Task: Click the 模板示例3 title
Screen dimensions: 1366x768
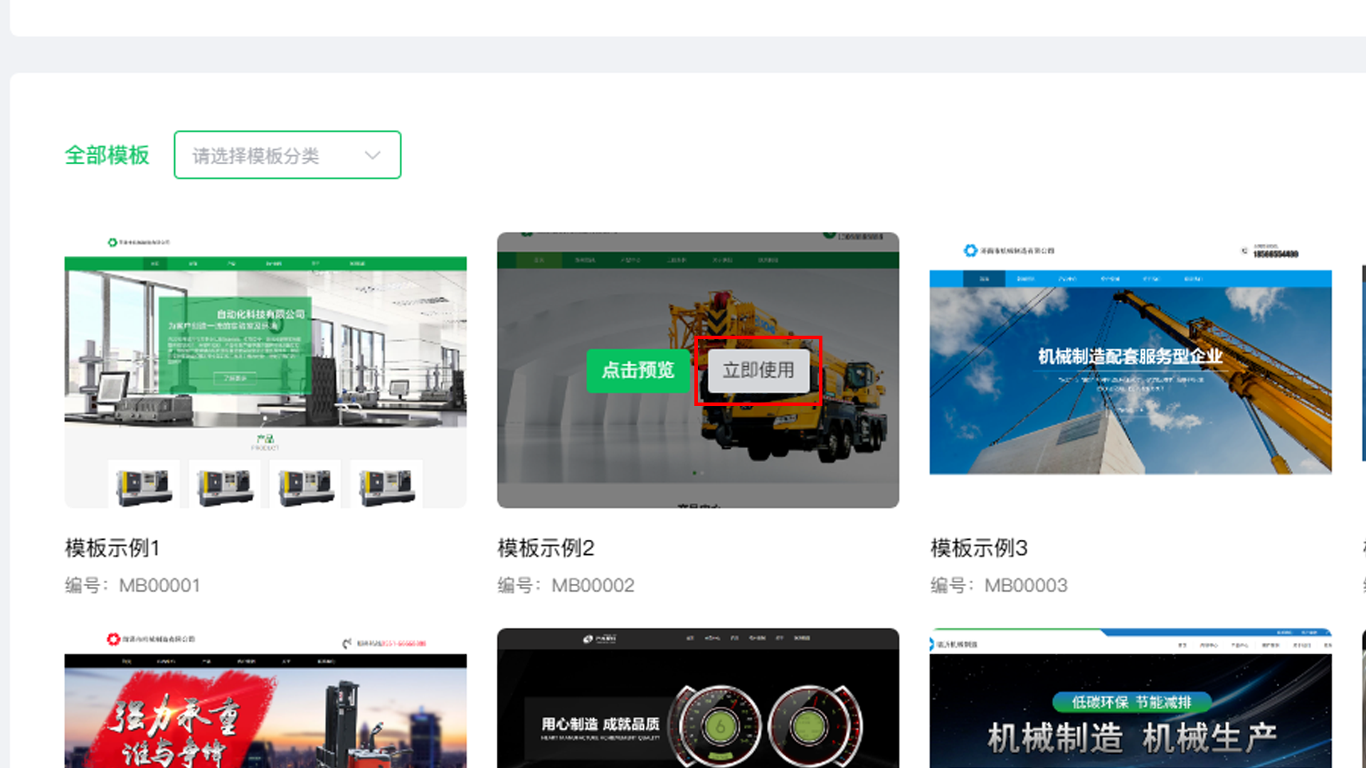Action: 979,548
